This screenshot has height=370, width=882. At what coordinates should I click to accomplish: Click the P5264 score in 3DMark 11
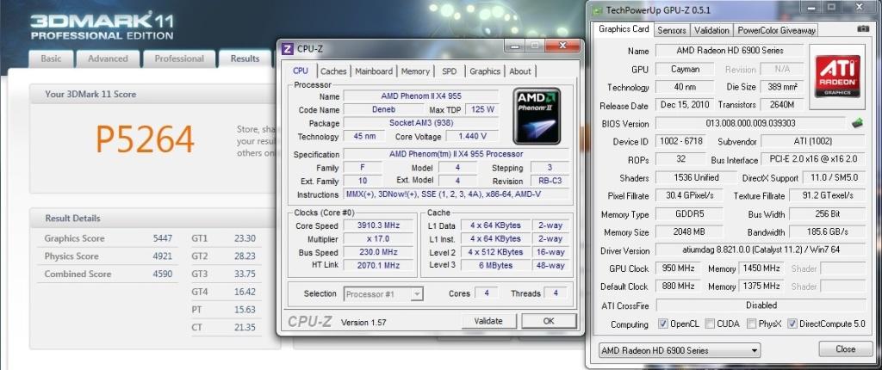(145, 139)
